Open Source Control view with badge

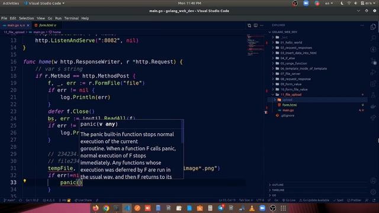[373, 61]
